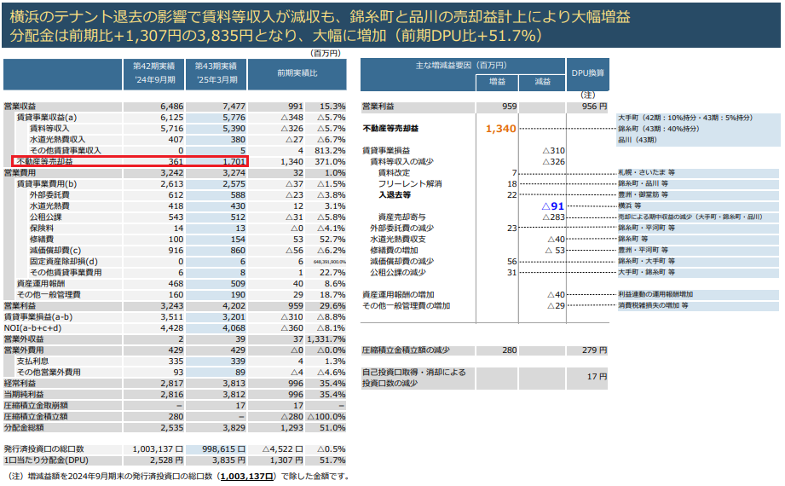Select the 外部委託費 row label
Image resolution: width=785 pixels, height=486 pixels.
[49, 195]
